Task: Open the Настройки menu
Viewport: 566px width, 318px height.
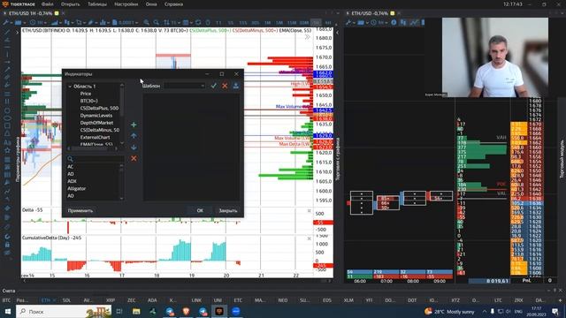Action: click(126, 4)
